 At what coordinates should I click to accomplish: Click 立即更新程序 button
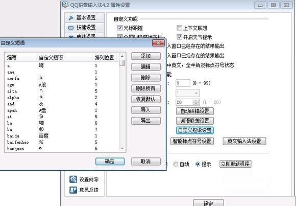[x=235, y=164]
